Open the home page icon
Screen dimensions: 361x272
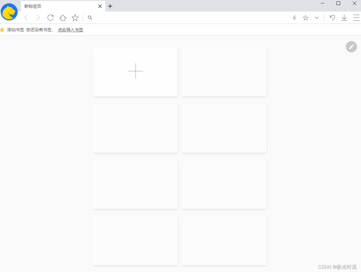[x=63, y=18]
